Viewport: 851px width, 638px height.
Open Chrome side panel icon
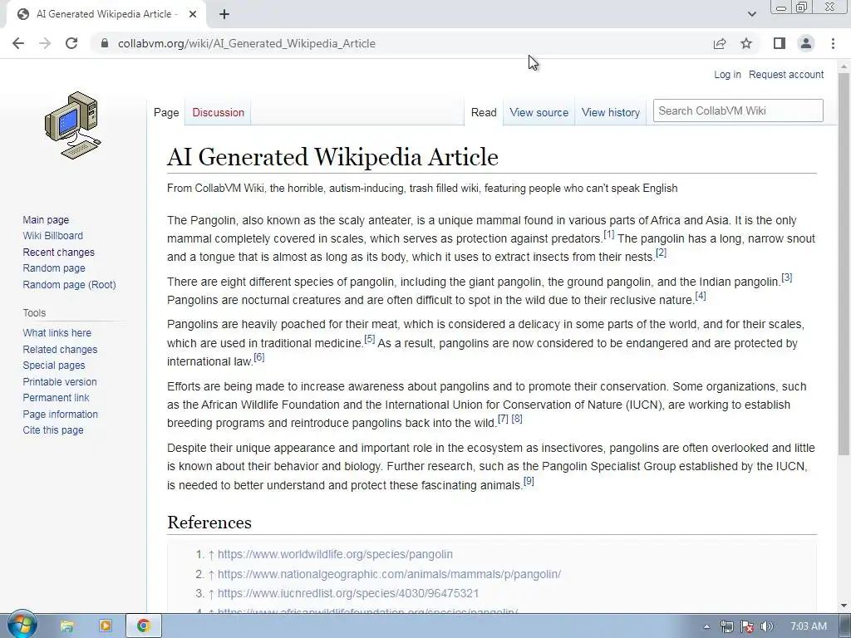pyautogui.click(x=780, y=43)
